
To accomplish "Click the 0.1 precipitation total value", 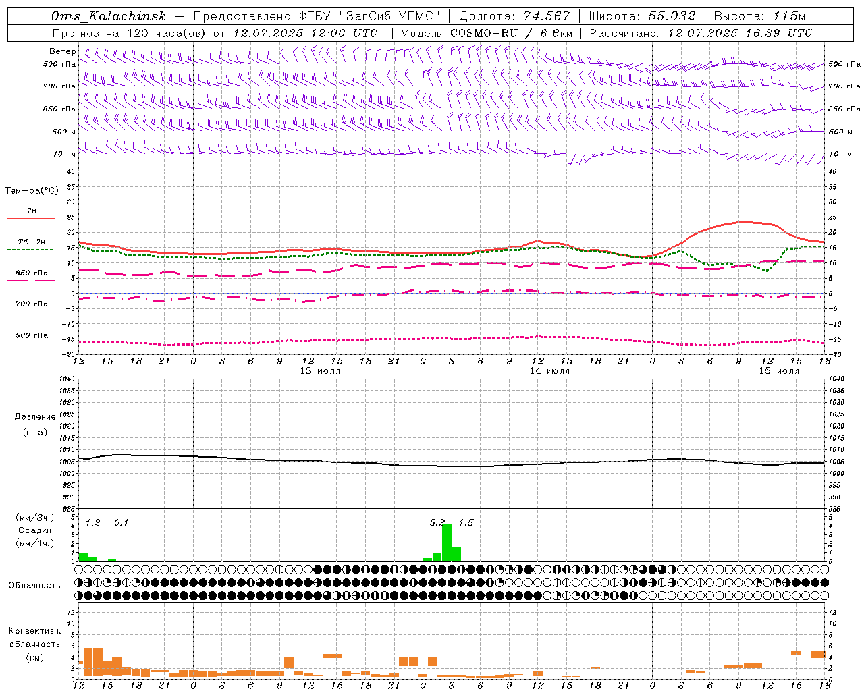I will coord(122,523).
